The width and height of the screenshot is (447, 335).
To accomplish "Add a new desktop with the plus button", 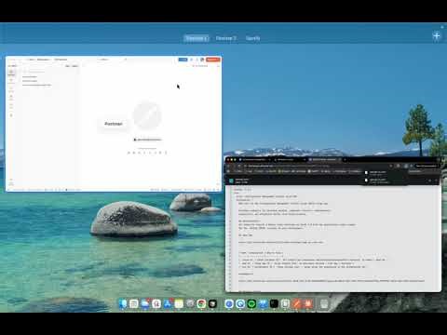I will pyautogui.click(x=437, y=36).
